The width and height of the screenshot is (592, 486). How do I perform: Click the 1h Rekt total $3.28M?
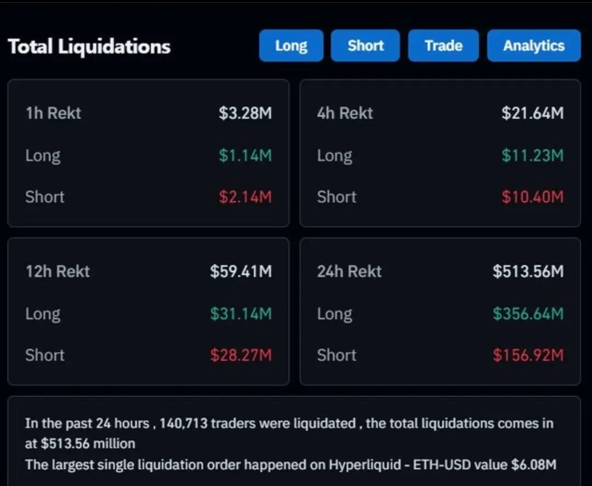pos(245,114)
